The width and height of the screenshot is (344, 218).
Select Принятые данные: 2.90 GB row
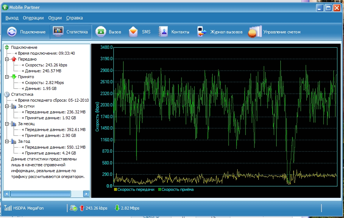coord(50,136)
